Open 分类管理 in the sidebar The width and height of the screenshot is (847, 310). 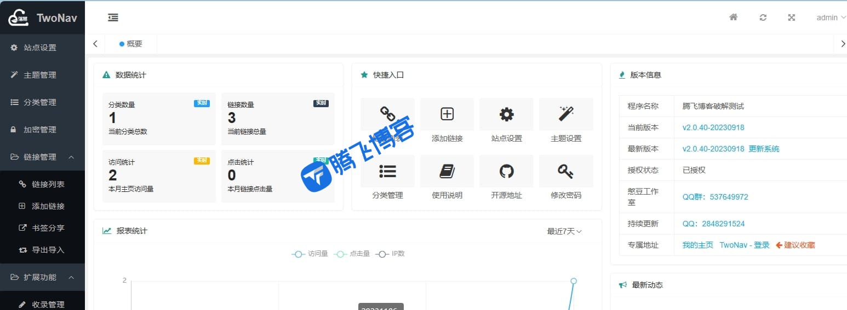point(42,102)
